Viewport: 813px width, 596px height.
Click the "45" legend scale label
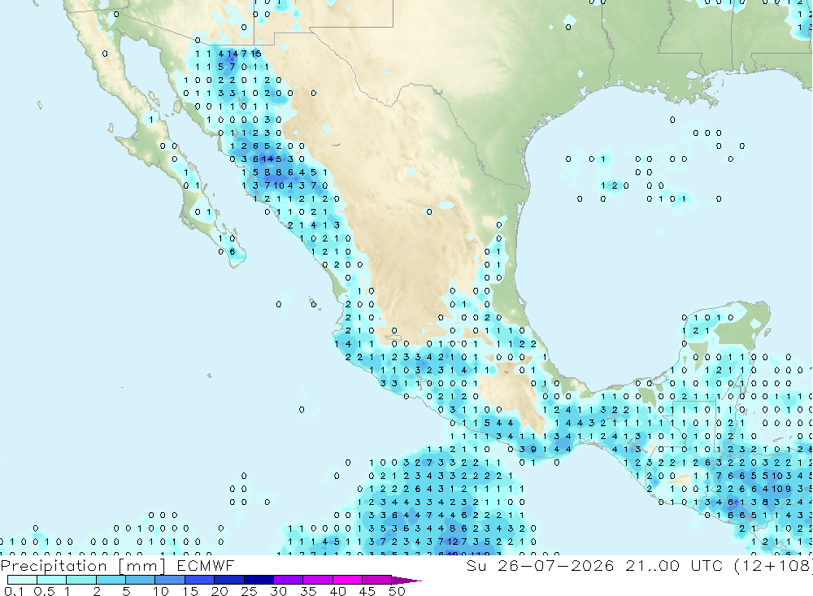pyautogui.click(x=367, y=591)
